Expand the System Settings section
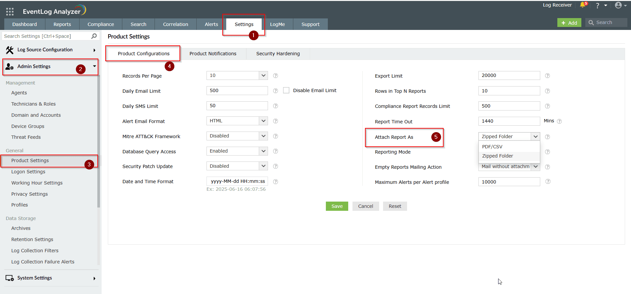This screenshot has width=631, height=294. pos(94,279)
